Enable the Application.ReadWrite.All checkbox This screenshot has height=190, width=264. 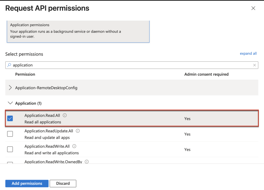pyautogui.click(x=10, y=149)
